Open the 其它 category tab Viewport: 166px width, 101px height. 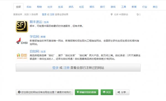tap(155, 7)
